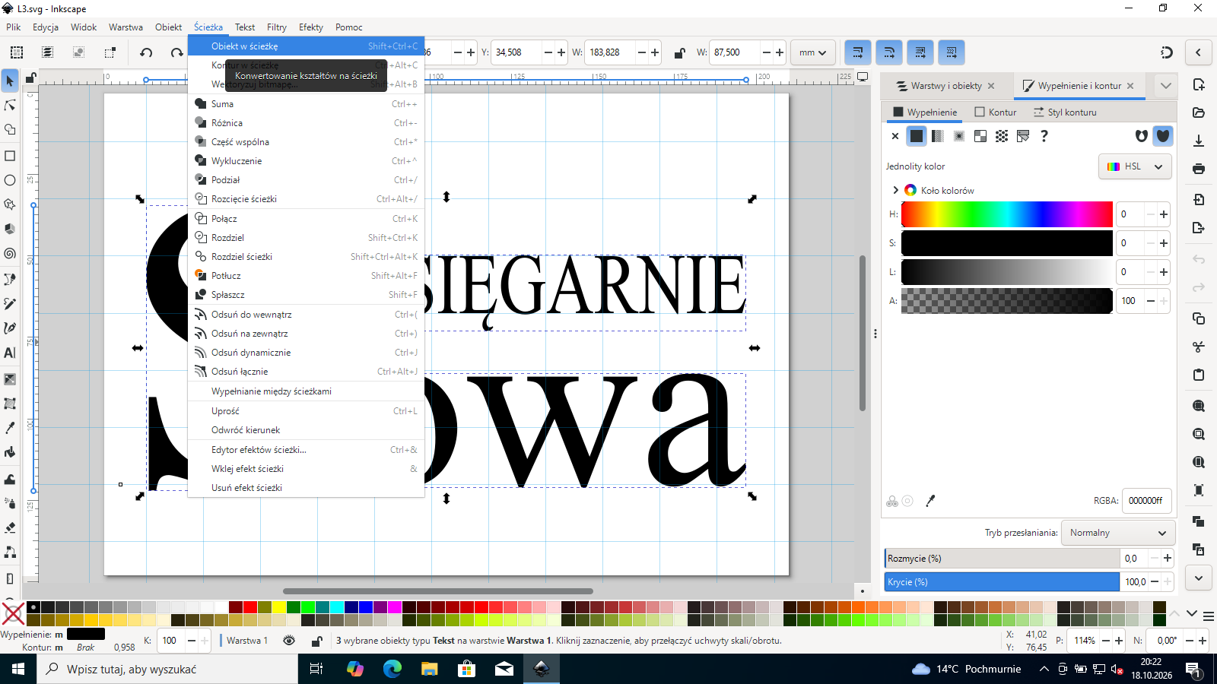The height and width of the screenshot is (684, 1217).
Task: Choose pattern fill icon
Action: [1002, 136]
